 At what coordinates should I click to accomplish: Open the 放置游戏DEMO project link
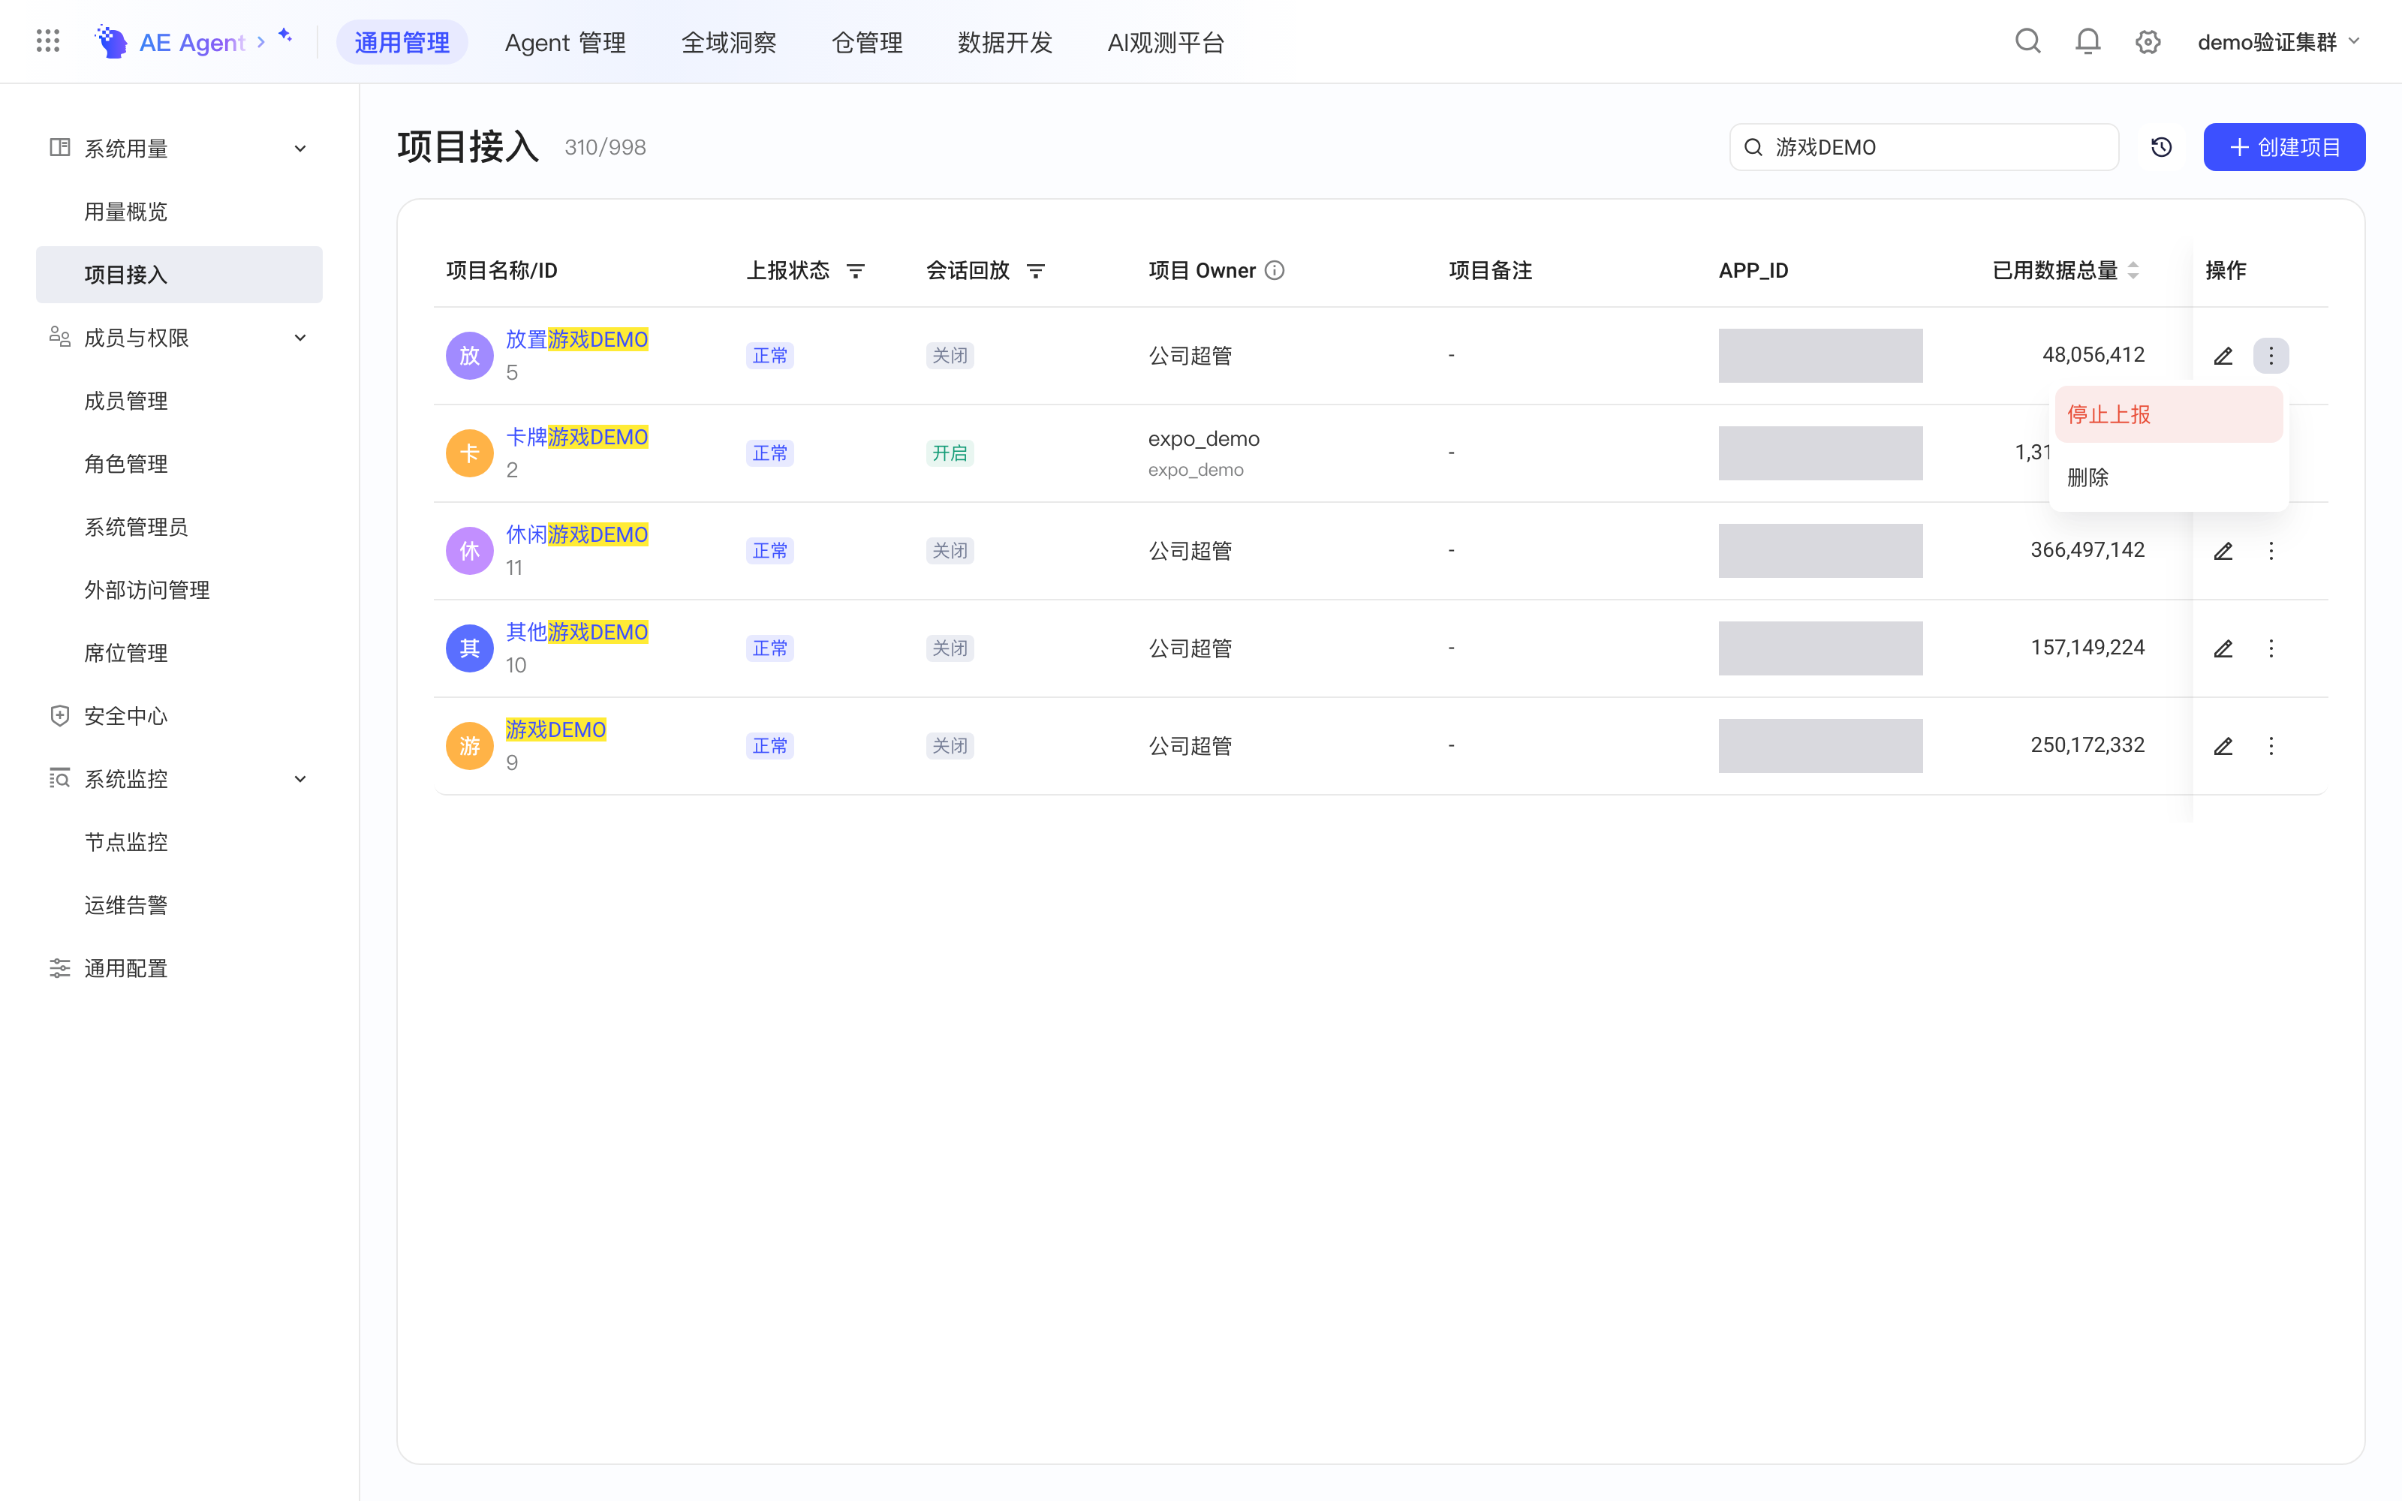tap(576, 339)
